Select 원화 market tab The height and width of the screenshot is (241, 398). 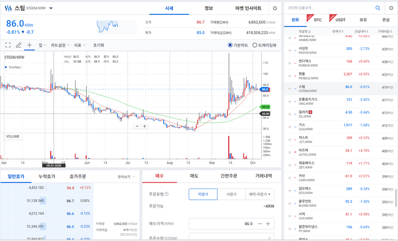pyautogui.click(x=295, y=20)
